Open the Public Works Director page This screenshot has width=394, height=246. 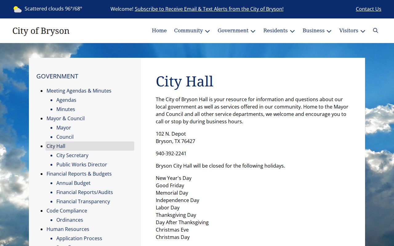(x=82, y=165)
